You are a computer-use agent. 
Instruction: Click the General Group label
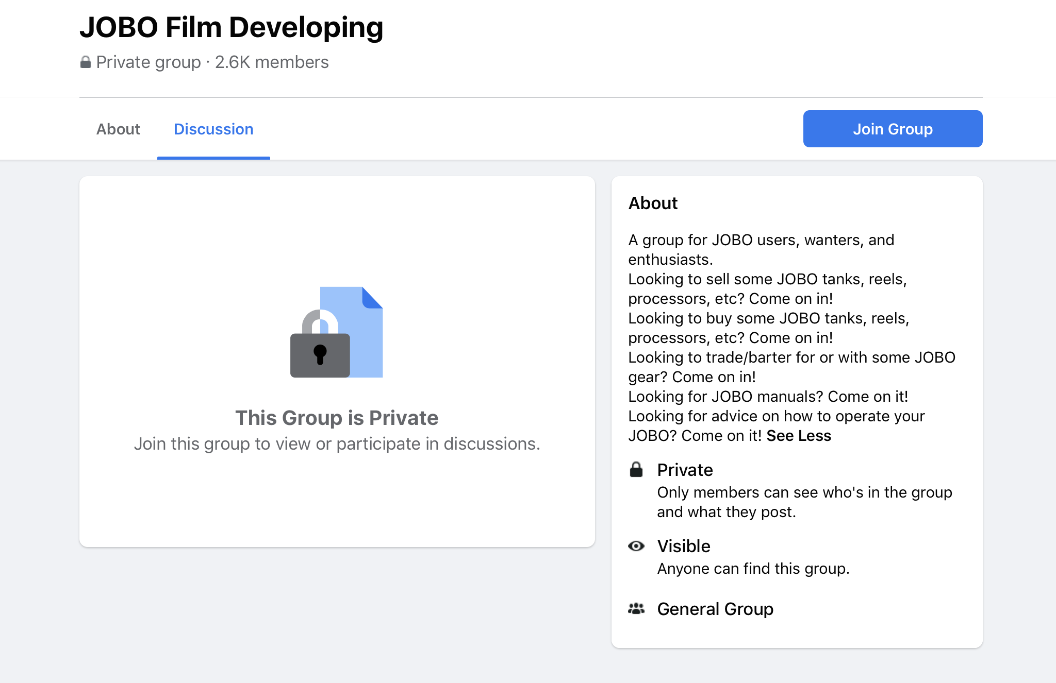point(715,609)
